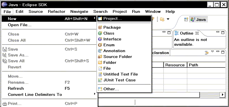The width and height of the screenshot is (229, 107).
Task: Select Rename... in the File menu
Action: (49, 82)
